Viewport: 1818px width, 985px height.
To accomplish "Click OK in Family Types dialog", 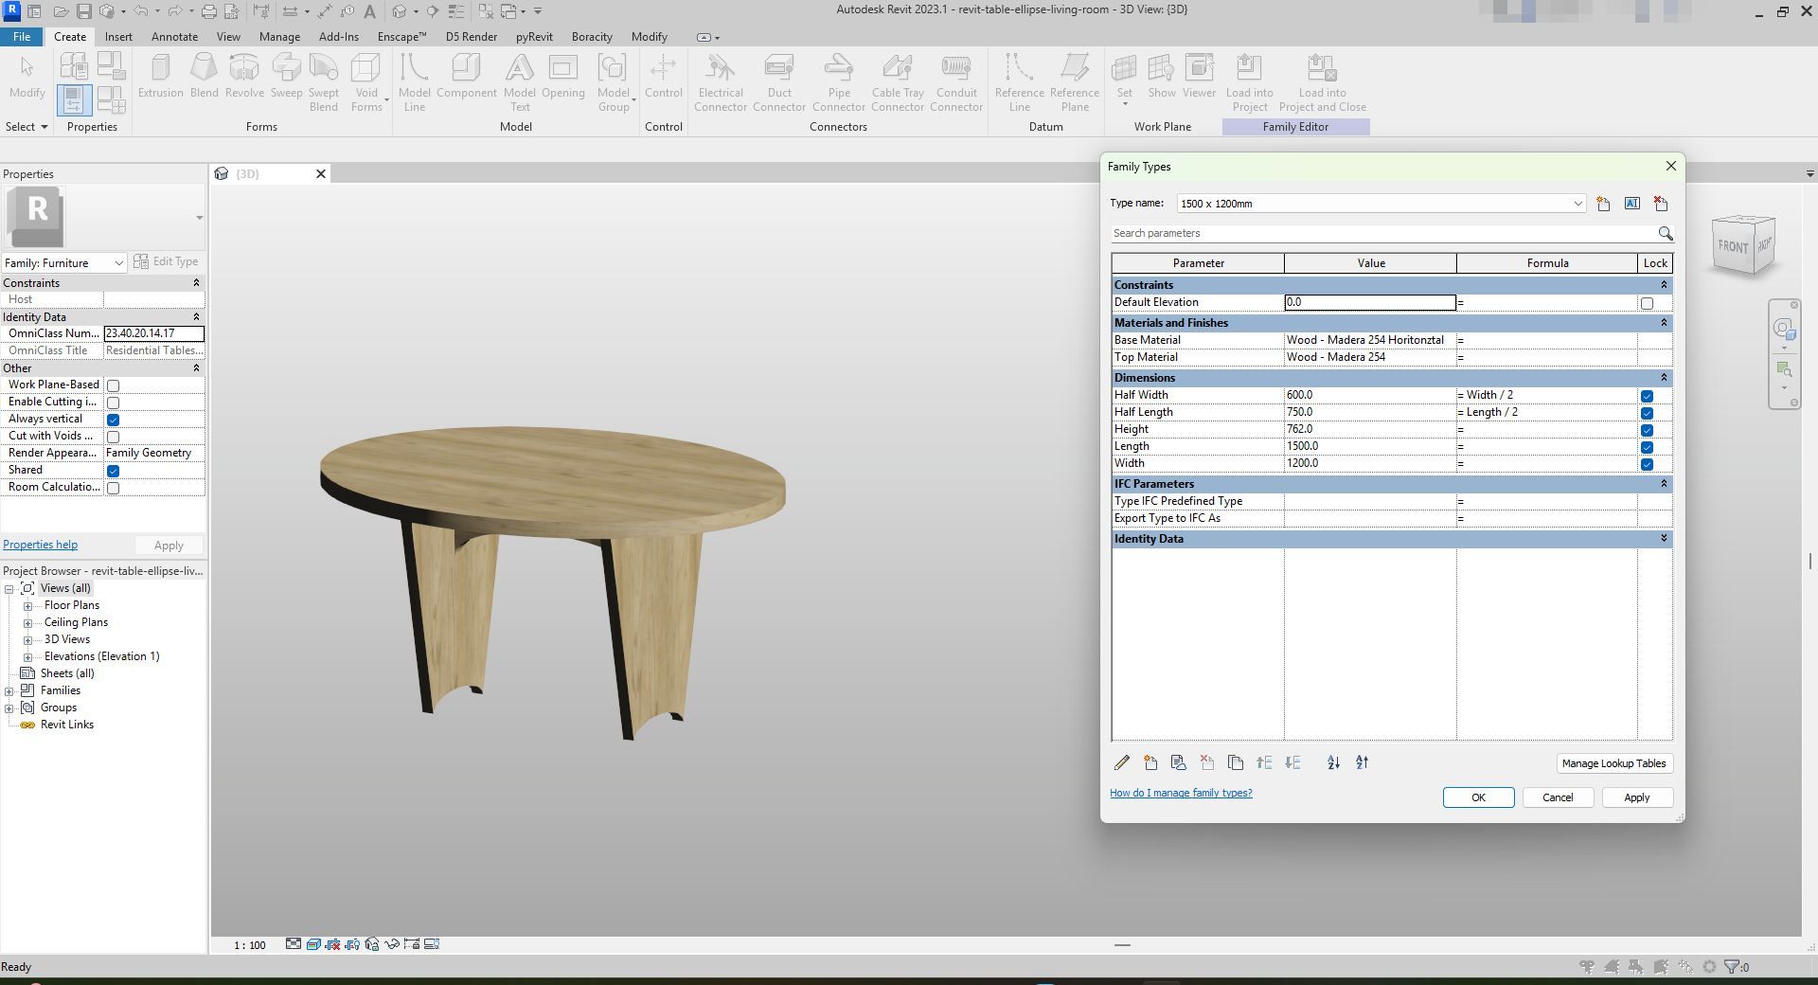I will [x=1478, y=797].
